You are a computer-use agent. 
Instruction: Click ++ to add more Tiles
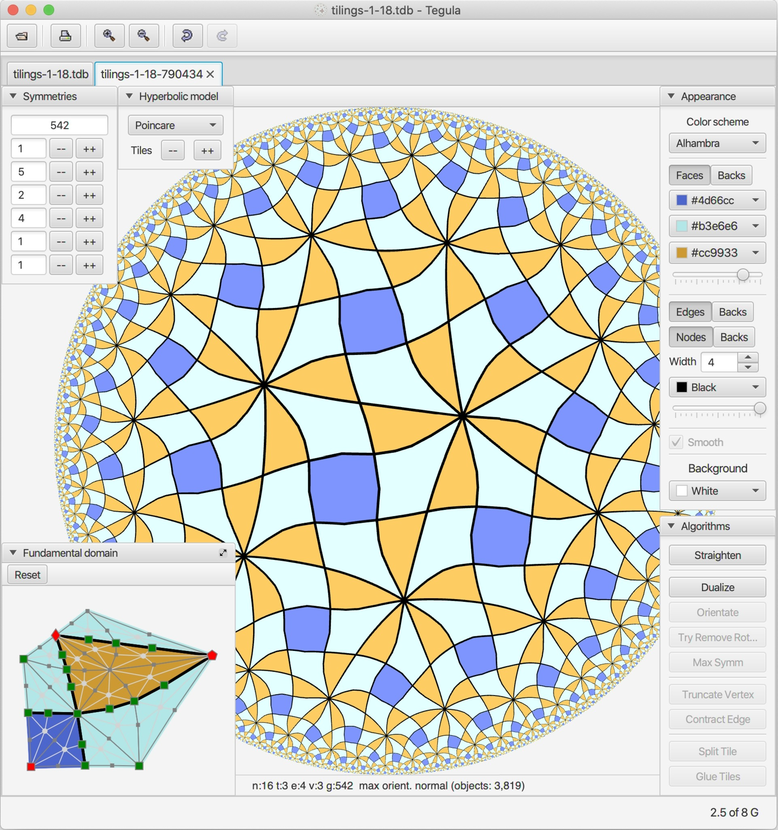[207, 151]
